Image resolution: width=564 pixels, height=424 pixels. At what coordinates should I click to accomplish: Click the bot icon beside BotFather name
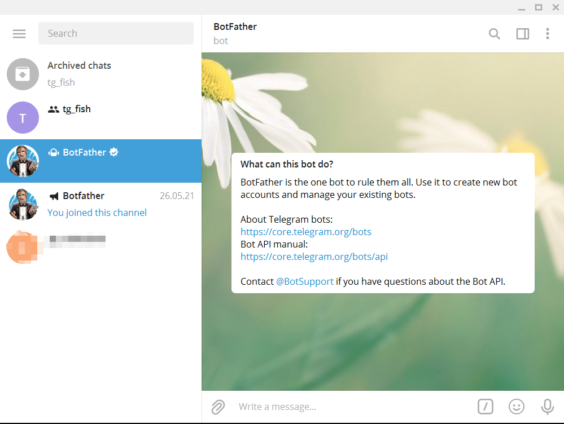54,152
